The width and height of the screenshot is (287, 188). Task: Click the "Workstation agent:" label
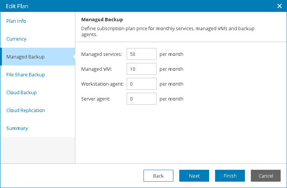pyautogui.click(x=102, y=84)
